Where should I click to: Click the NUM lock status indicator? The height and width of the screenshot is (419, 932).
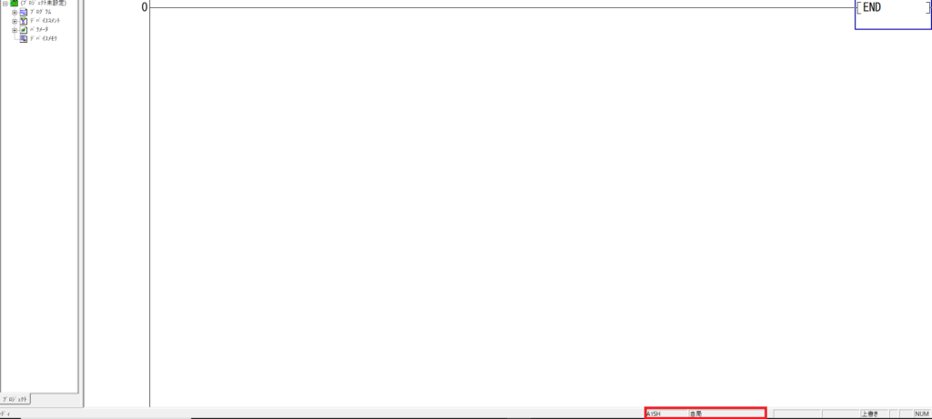click(x=921, y=414)
